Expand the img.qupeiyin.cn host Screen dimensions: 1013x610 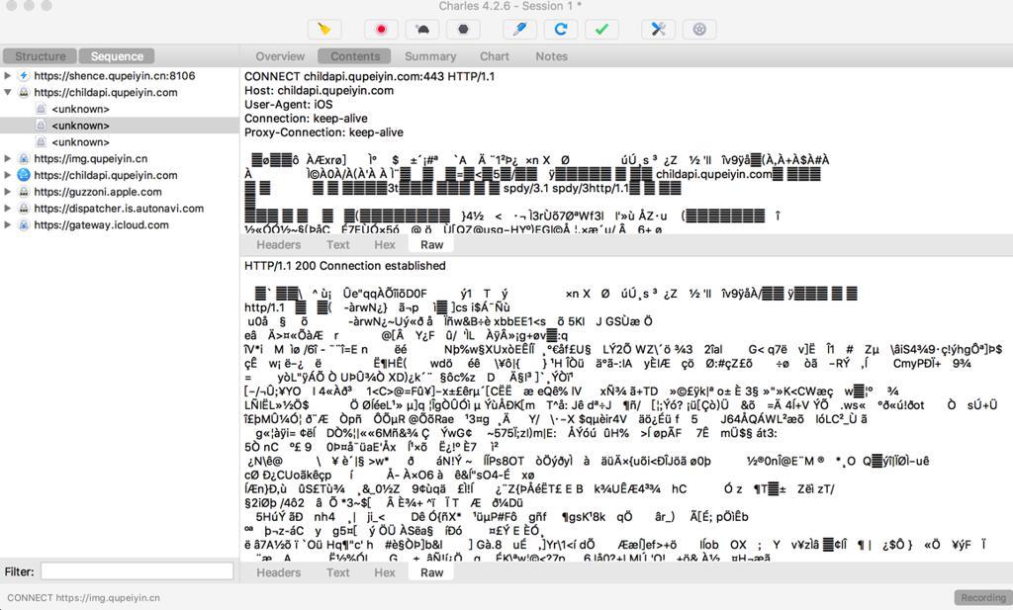point(8,158)
